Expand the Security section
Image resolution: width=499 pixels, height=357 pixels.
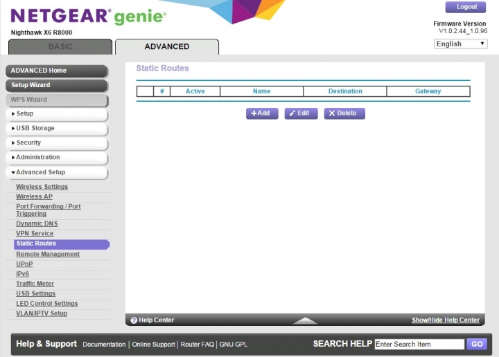[57, 143]
